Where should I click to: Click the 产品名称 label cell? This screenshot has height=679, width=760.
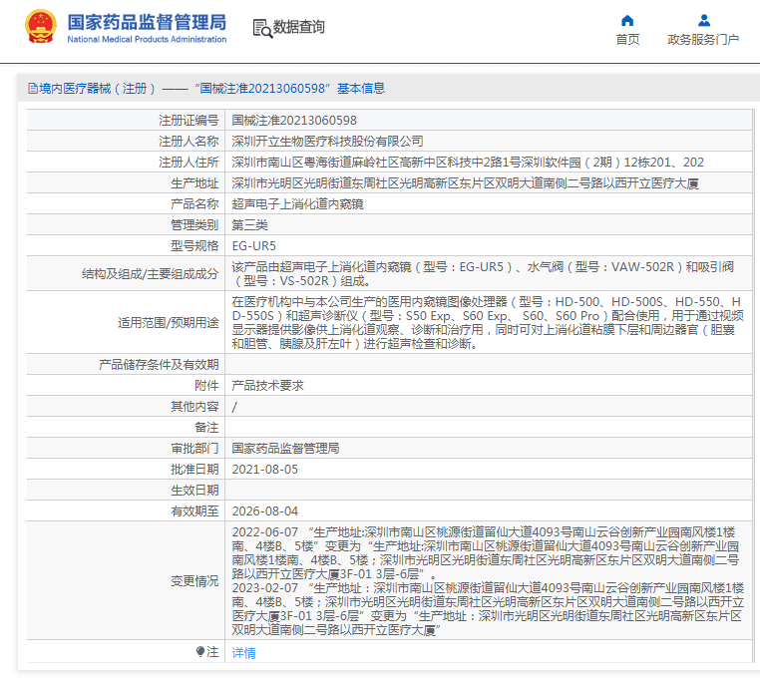pos(194,203)
